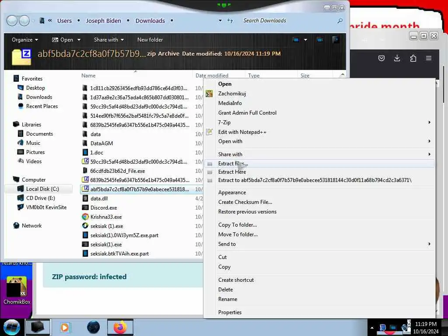Screen dimensions: 448x336
Task: Choose Delete in context menu
Action: point(319,290)
